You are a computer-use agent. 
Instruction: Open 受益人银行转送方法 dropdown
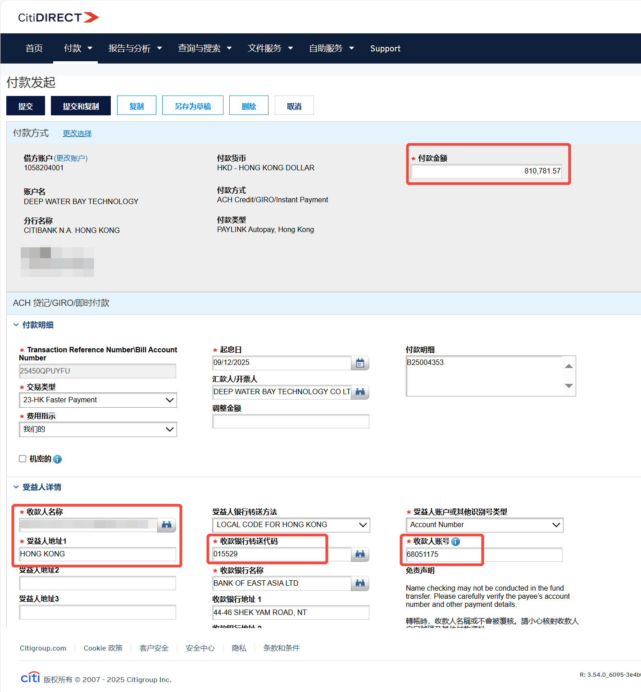tap(291, 525)
